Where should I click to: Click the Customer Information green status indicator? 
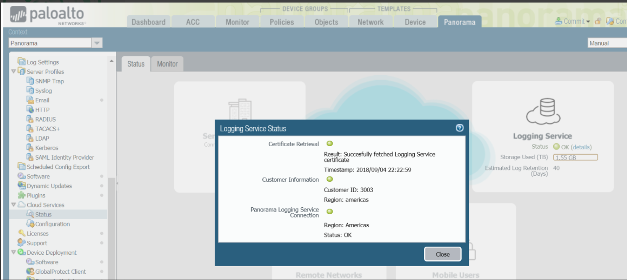tap(330, 179)
